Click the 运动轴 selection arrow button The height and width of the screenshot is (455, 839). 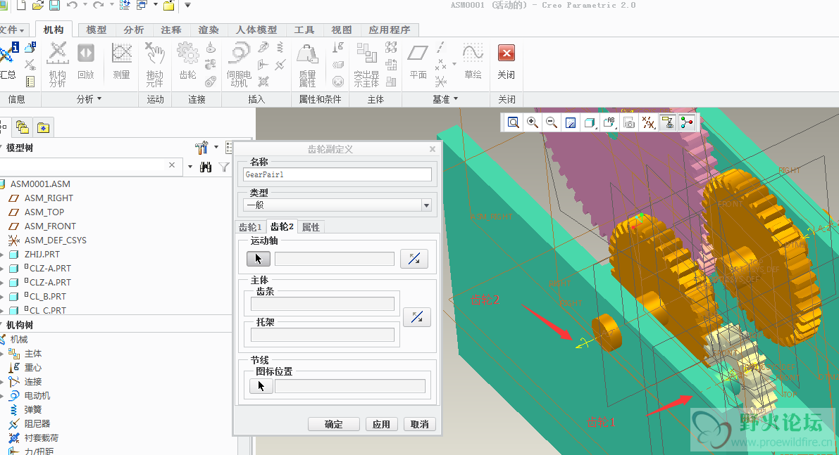(259, 259)
